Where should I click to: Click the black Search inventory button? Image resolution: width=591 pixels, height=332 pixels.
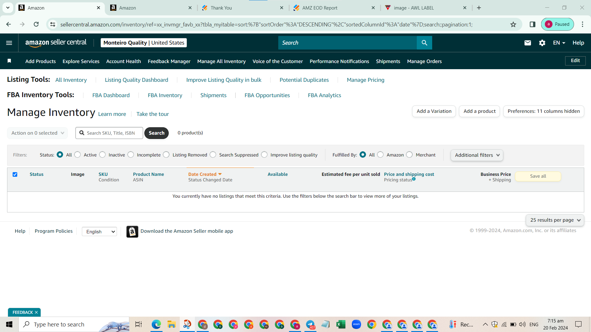coord(156,133)
